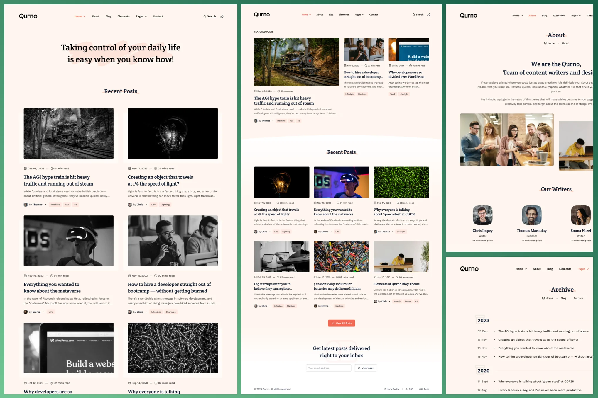Open Contact menu item in left page
This screenshot has height=398, width=598.
[158, 16]
